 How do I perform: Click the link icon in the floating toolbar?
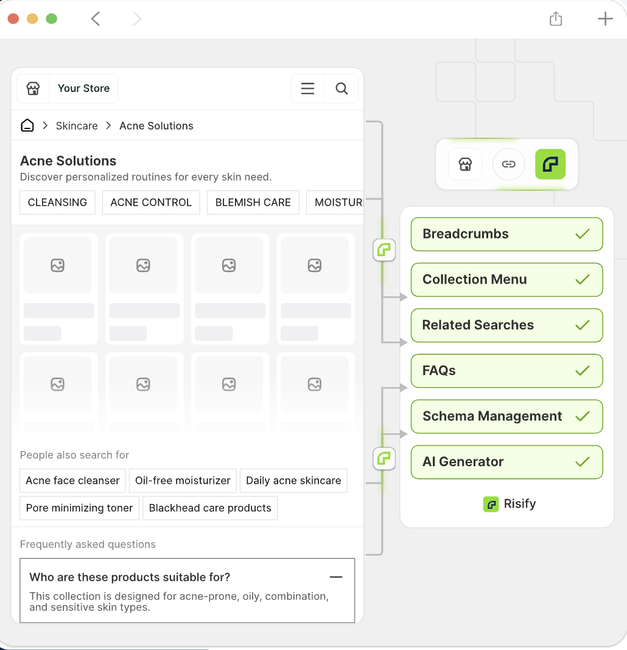tap(508, 164)
